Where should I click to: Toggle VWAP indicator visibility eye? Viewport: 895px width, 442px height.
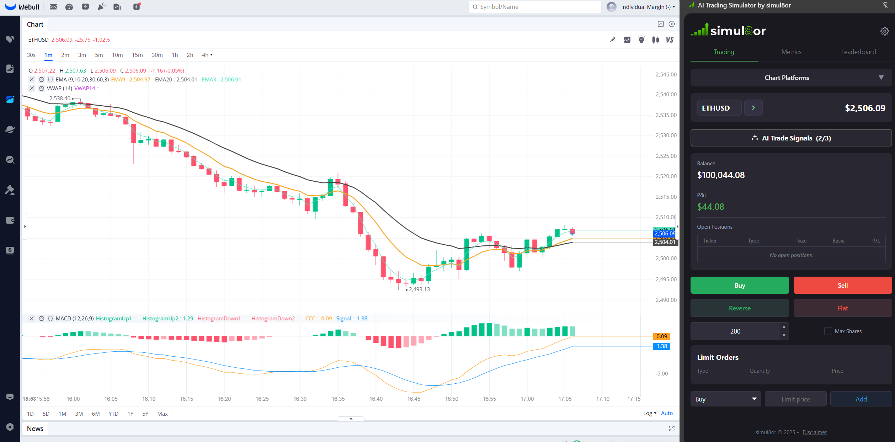pos(41,88)
